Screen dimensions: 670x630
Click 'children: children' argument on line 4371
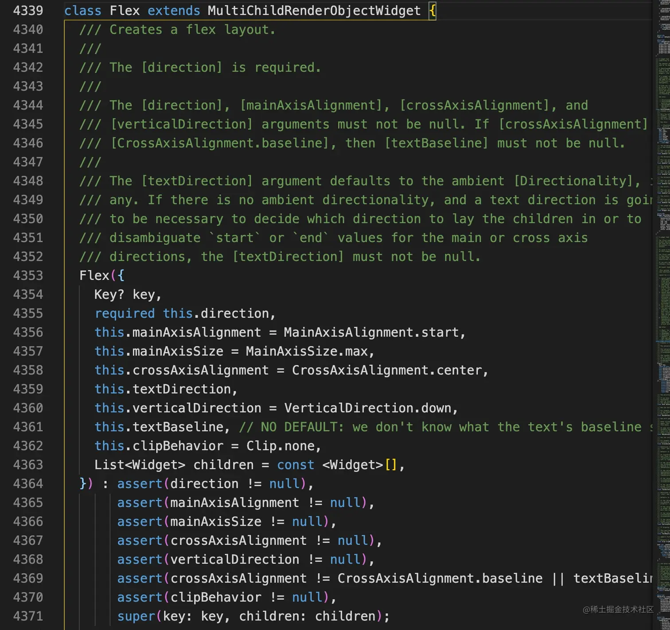point(307,616)
